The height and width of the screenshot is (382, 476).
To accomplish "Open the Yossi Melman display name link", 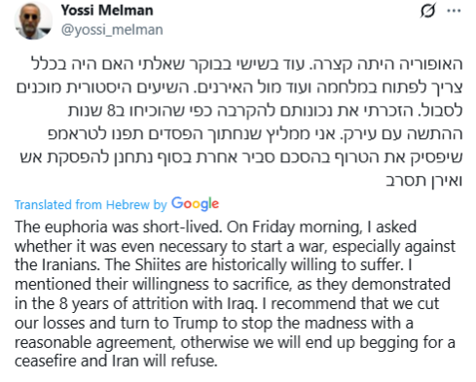I will pos(107,11).
